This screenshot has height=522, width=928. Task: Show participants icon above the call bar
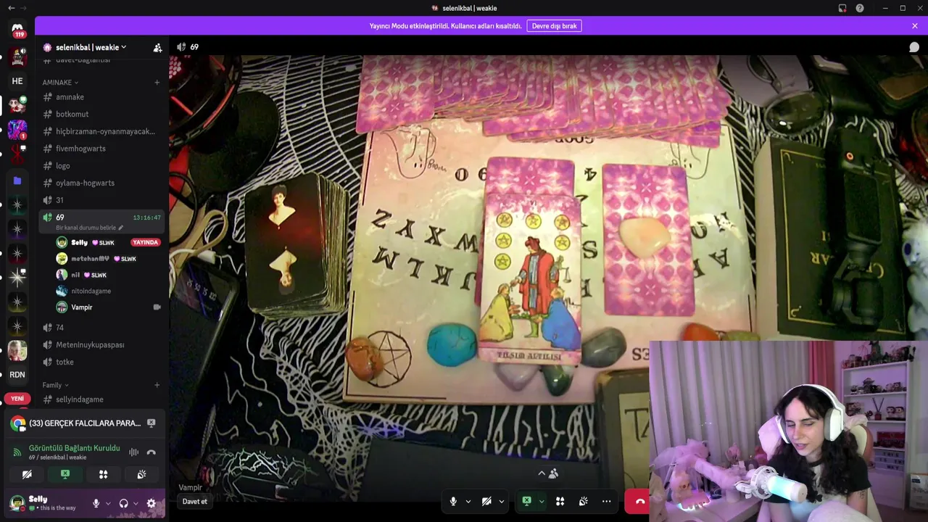pyautogui.click(x=554, y=473)
